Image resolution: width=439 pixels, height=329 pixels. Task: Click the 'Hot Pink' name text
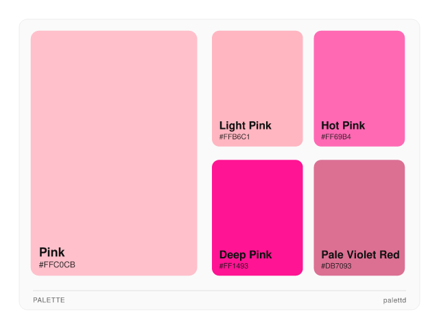[343, 125]
